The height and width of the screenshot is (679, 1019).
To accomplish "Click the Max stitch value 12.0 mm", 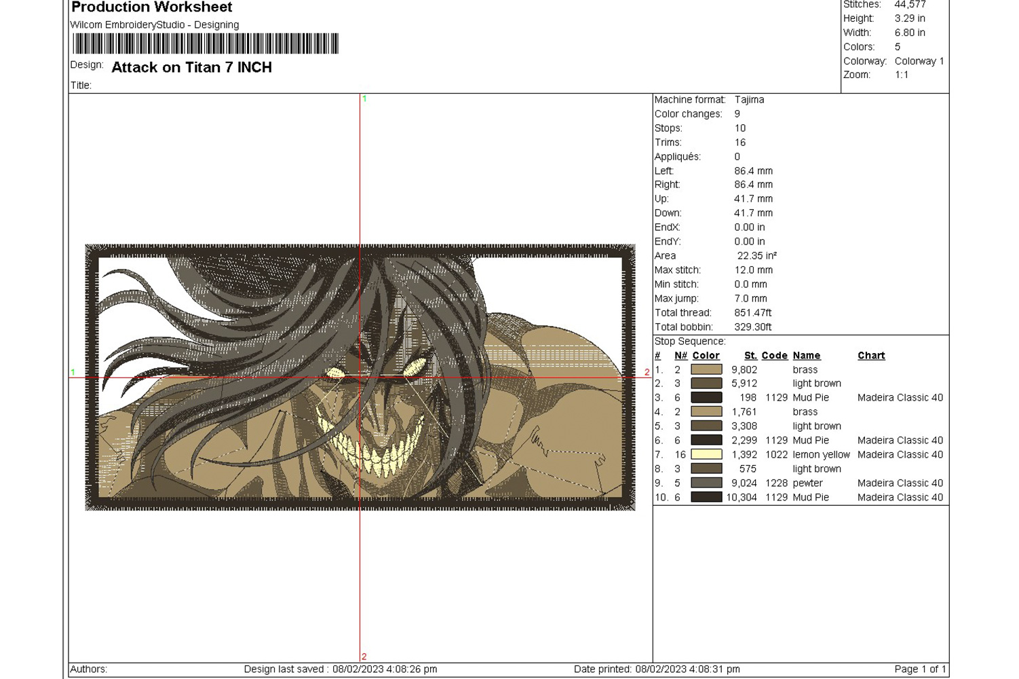I will coord(753,270).
